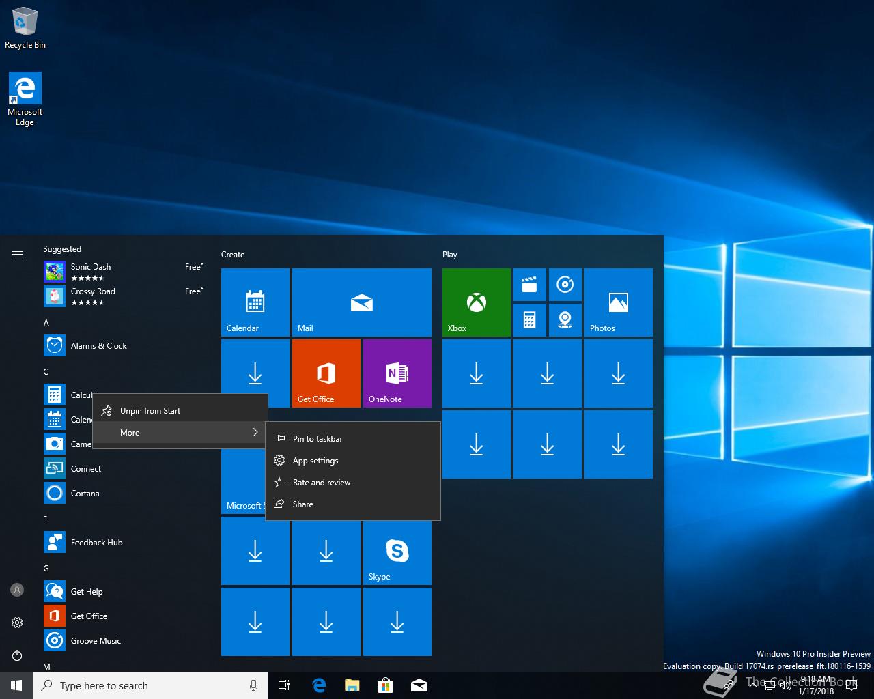The height and width of the screenshot is (699, 874).
Task: Click the Create group header
Action: [233, 255]
